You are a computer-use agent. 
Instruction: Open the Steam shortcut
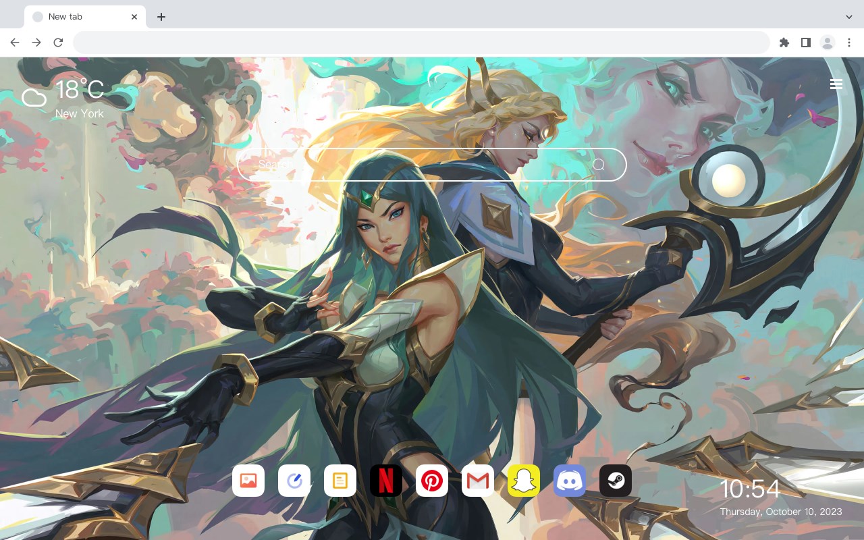[x=616, y=481]
